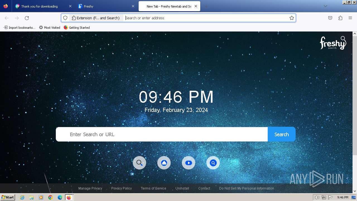Open the Extensions puzzle icon
The height and width of the screenshot is (201, 357).
tap(340, 18)
